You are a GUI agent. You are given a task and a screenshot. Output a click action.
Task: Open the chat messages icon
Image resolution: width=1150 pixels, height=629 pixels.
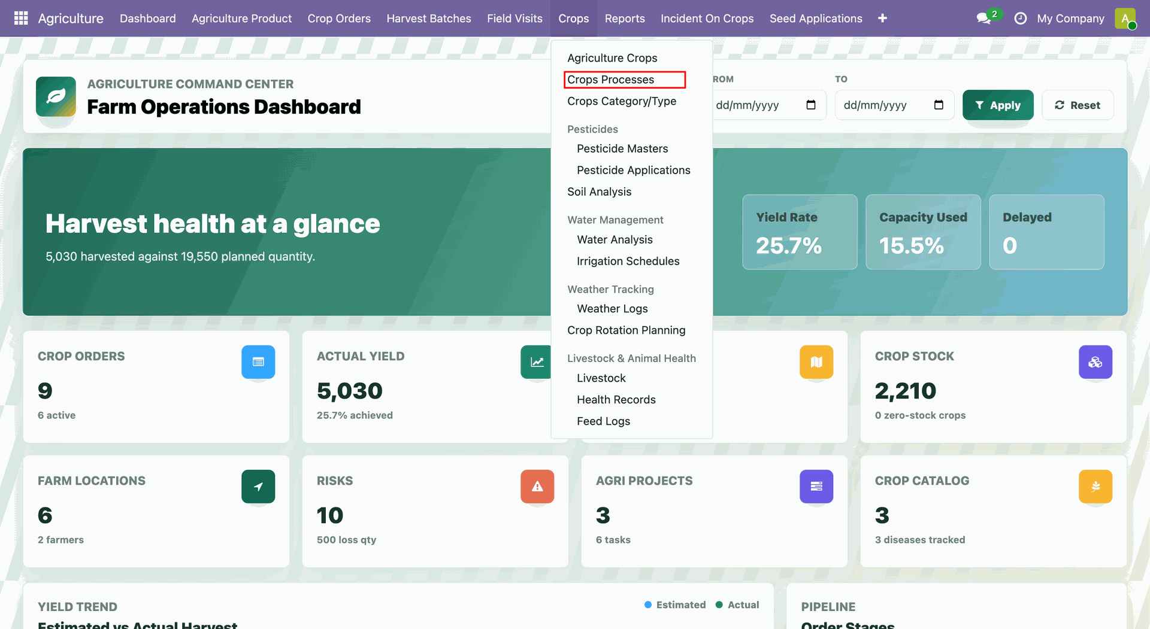[983, 19]
